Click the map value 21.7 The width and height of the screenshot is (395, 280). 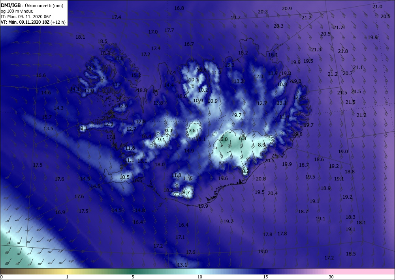[x=338, y=27]
